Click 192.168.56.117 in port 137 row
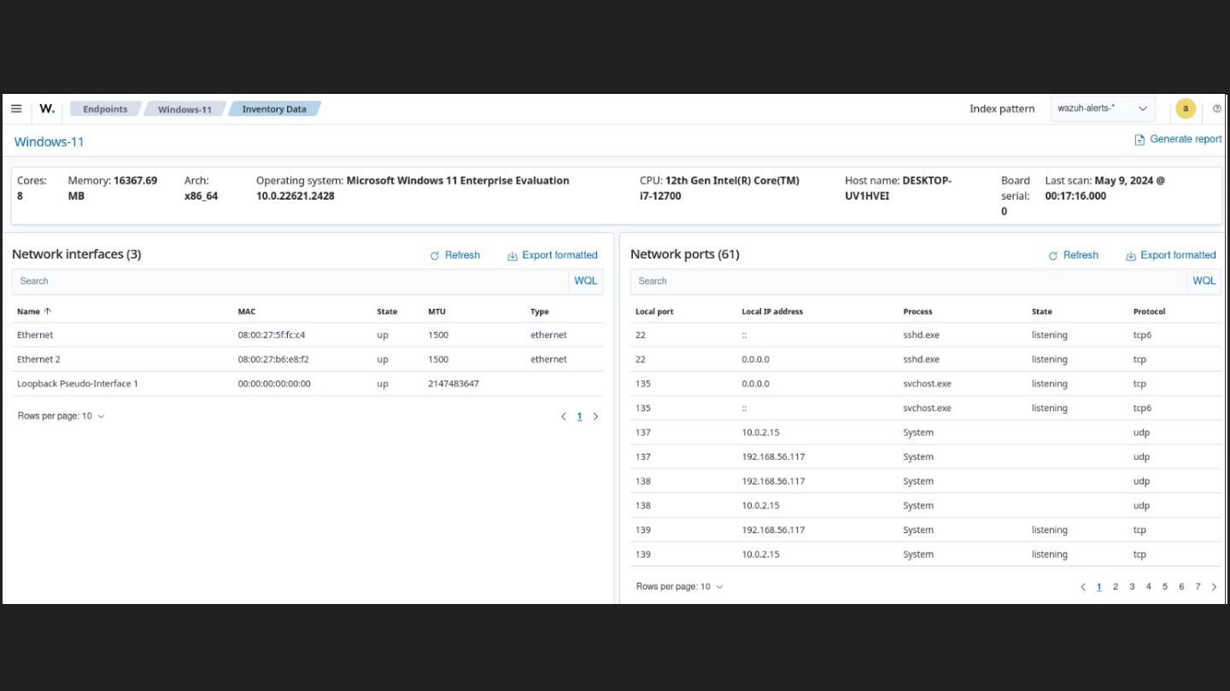 pos(773,456)
